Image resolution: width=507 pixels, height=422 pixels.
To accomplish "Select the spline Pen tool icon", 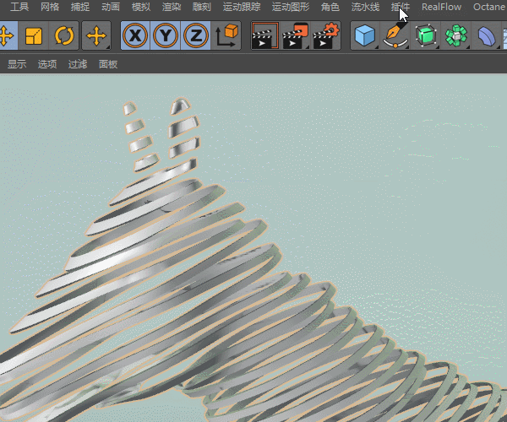I will tap(395, 35).
